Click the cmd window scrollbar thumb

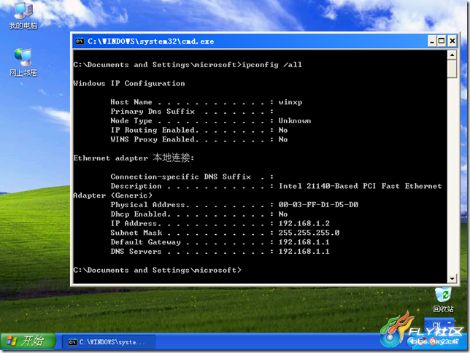(x=452, y=69)
